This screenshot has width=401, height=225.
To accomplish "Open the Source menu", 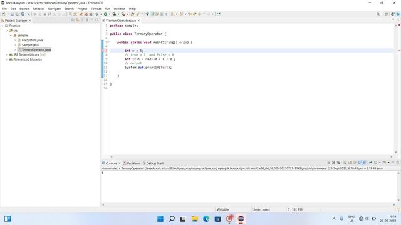I will [x=24, y=9].
